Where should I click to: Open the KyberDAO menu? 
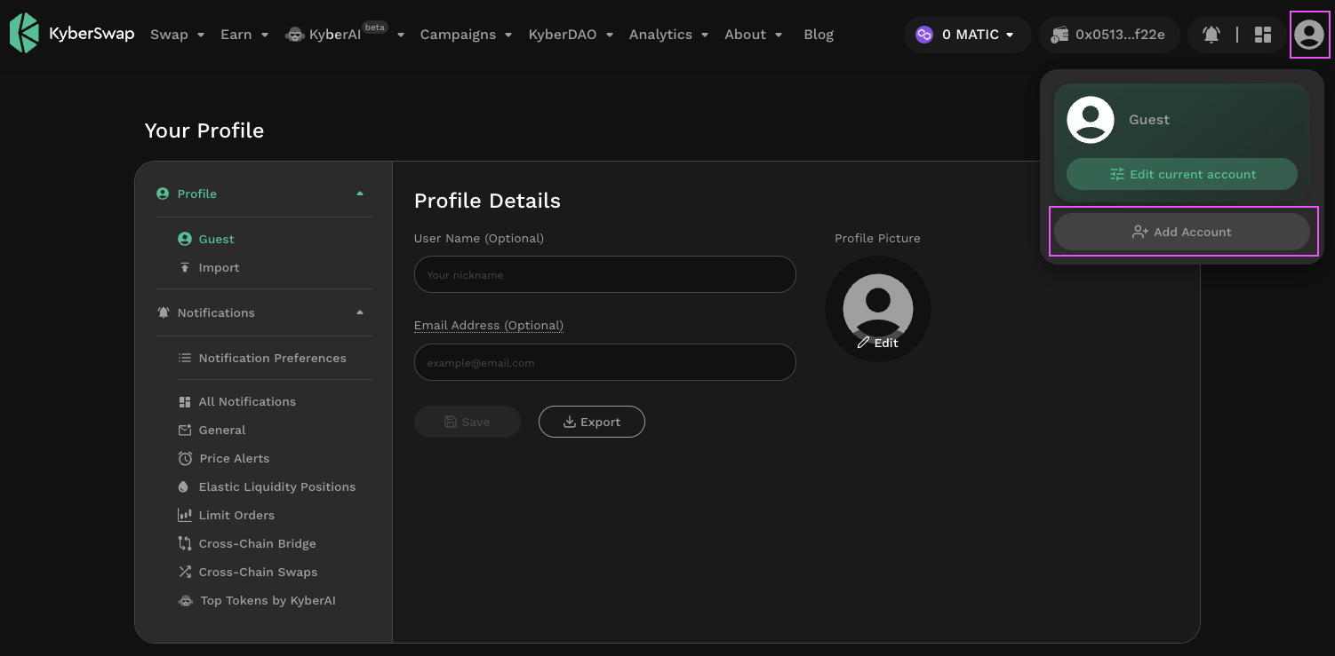(571, 35)
